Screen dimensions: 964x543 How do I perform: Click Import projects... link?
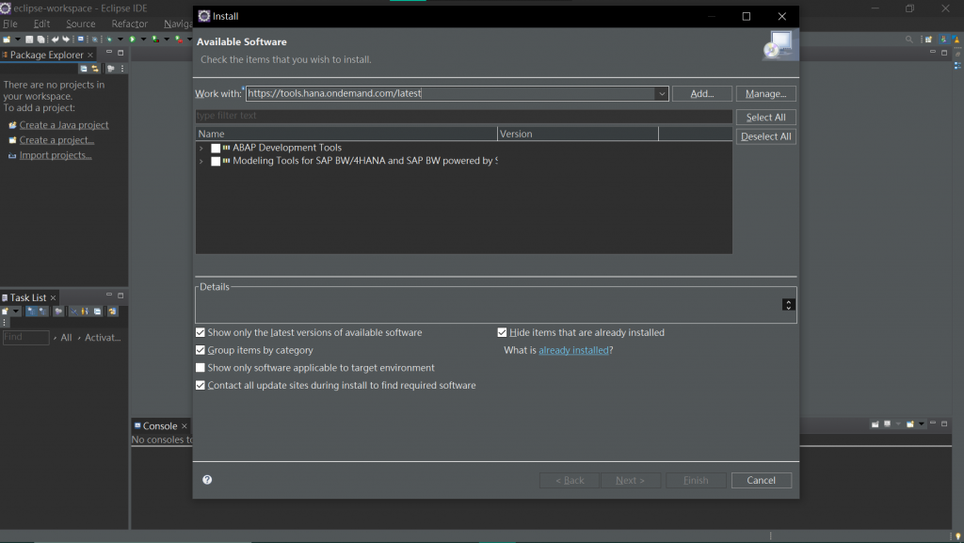click(x=56, y=154)
